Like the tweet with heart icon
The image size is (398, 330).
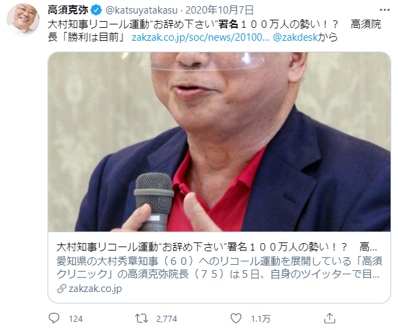236,318
